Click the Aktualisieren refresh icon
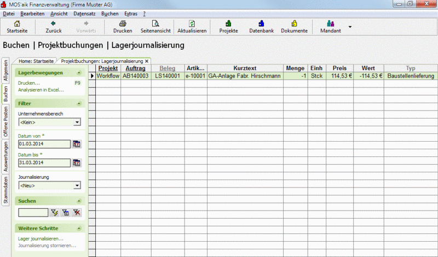The image size is (438, 257). (192, 24)
